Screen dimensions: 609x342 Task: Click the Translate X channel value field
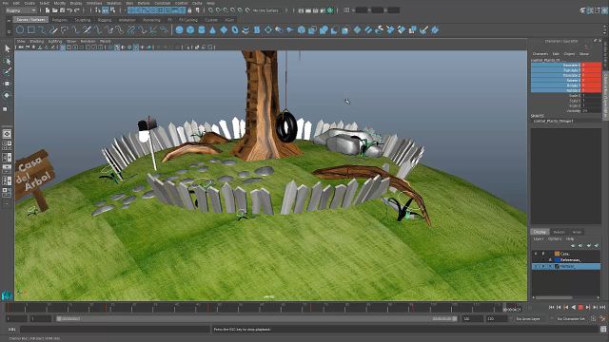(591, 66)
